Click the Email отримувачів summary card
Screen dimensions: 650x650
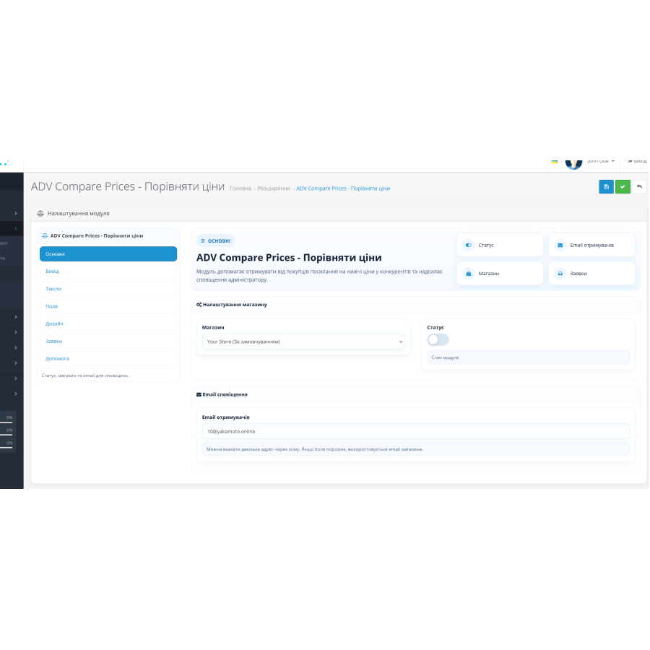(x=591, y=245)
